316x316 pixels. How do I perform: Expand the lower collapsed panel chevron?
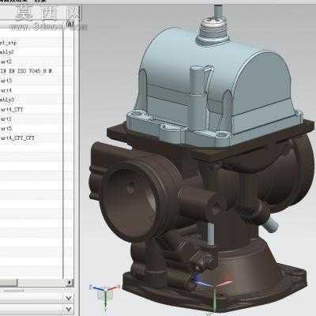click(x=69, y=309)
